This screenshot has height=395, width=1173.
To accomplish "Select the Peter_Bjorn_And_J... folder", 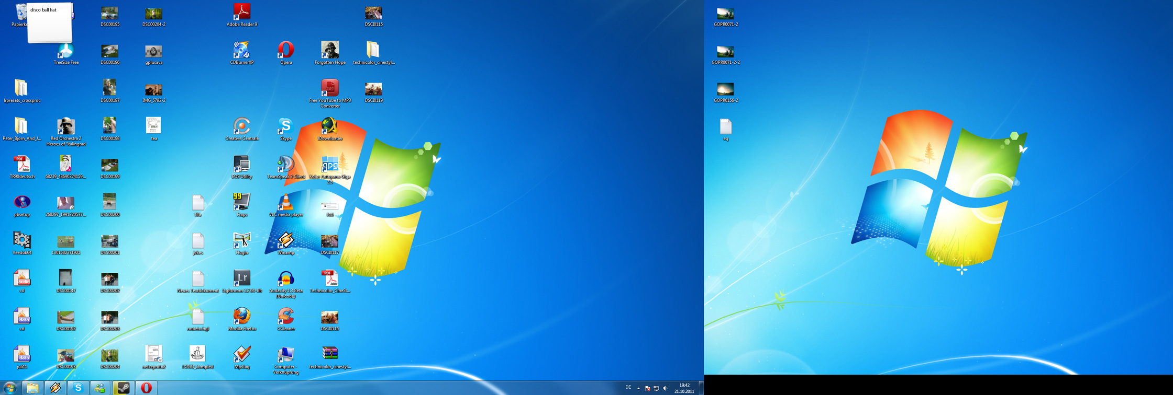I will pos(22,129).
